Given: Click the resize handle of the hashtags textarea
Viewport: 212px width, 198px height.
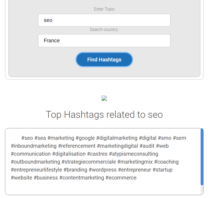Looking at the screenshot, I should click(x=202, y=193).
